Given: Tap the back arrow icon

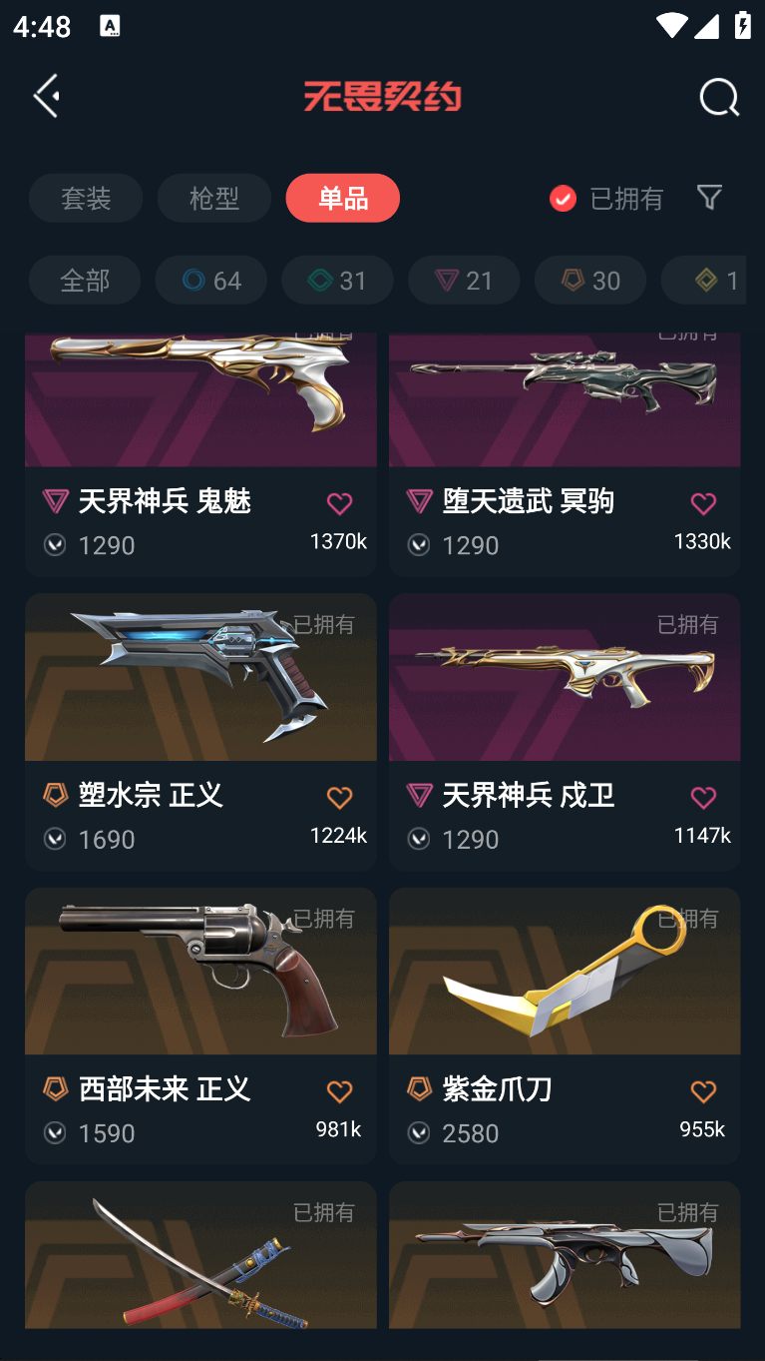Looking at the screenshot, I should (47, 96).
